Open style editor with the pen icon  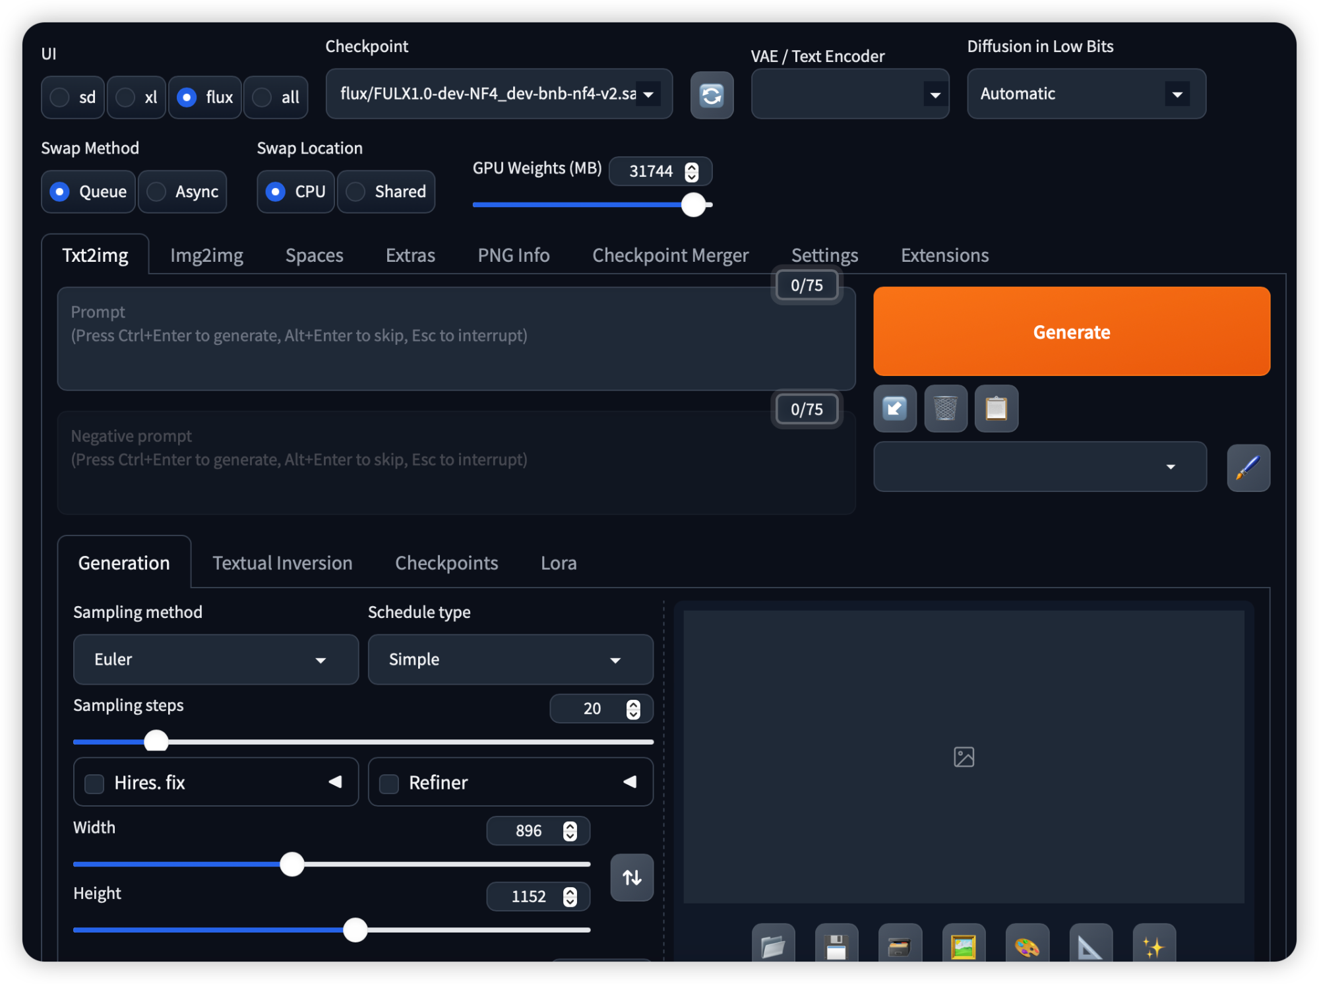1248,468
